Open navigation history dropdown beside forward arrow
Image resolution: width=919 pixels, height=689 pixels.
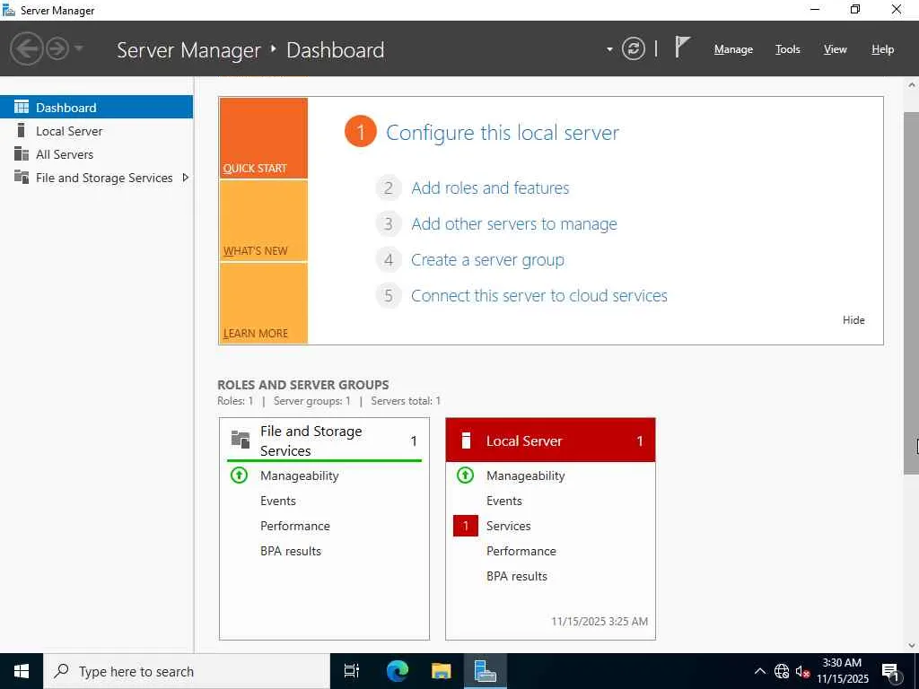(x=79, y=48)
